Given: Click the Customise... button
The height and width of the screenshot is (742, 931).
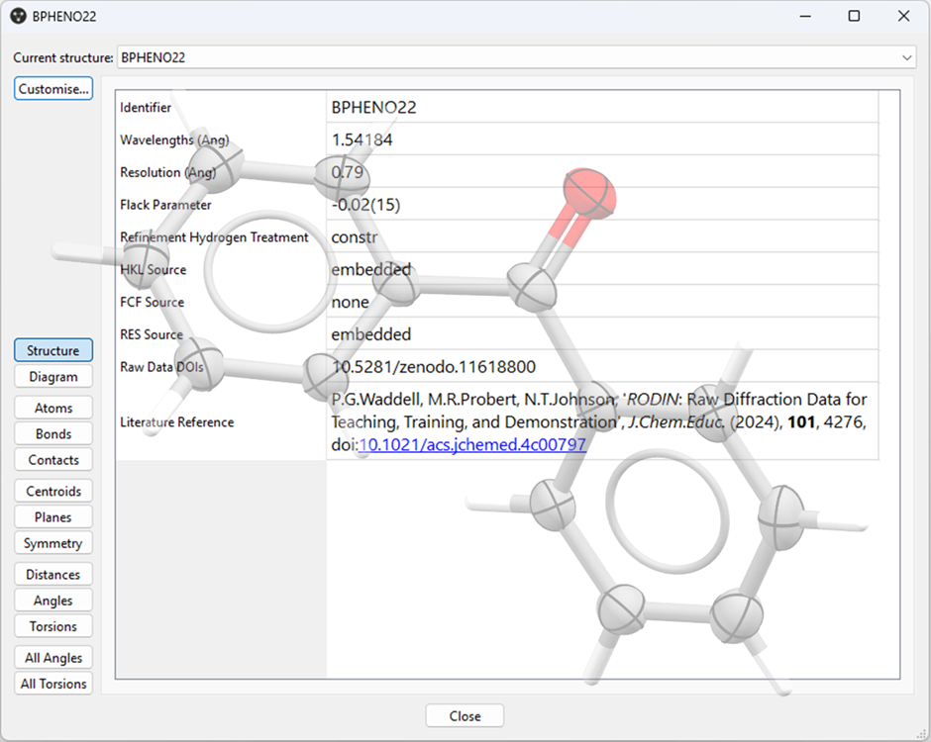Looking at the screenshot, I should [53, 89].
